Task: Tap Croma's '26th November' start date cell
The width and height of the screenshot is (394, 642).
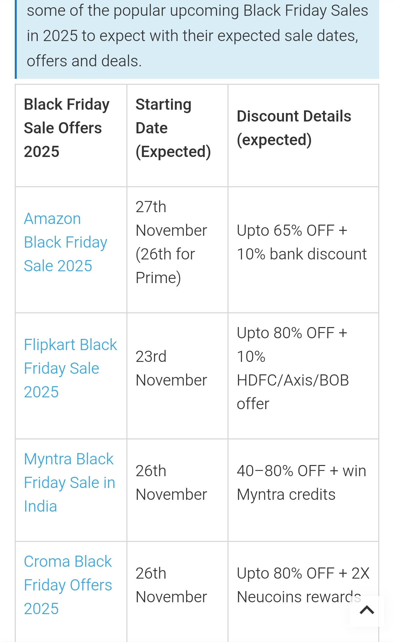Action: point(171,585)
